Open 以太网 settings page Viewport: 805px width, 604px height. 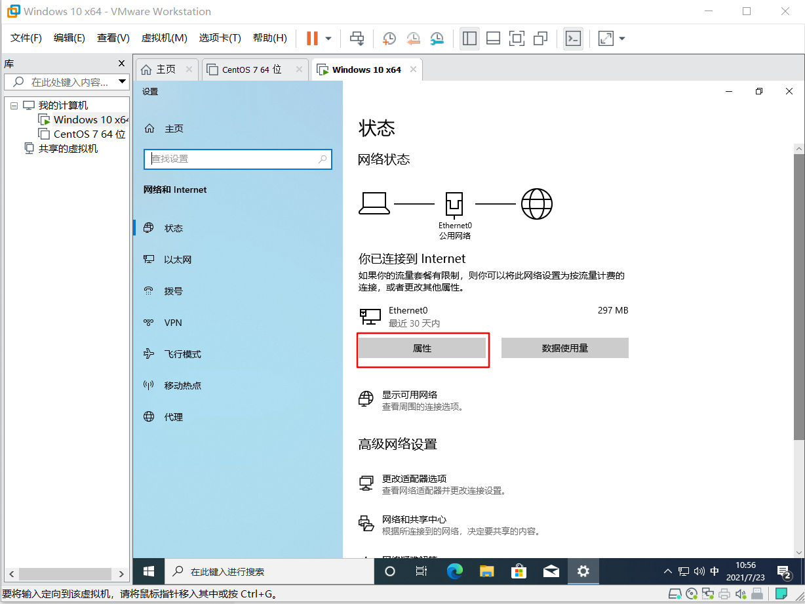pos(238,260)
